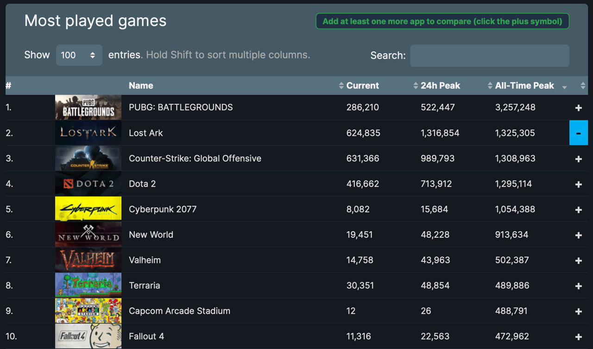Open the Terraria game thumbnail

[88, 285]
